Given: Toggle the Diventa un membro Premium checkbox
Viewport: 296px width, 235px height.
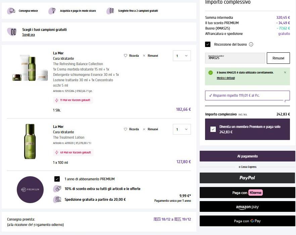Looking at the screenshot, I should (x=213, y=129).
